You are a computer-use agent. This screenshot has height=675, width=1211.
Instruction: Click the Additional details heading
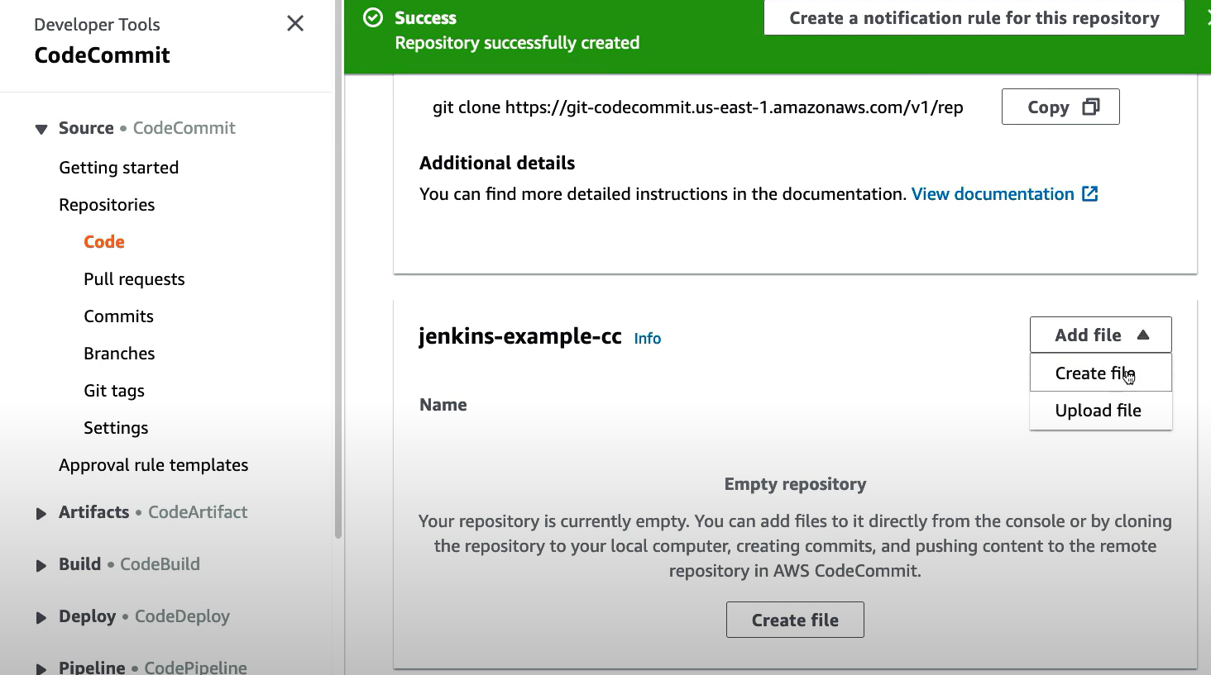[497, 163]
